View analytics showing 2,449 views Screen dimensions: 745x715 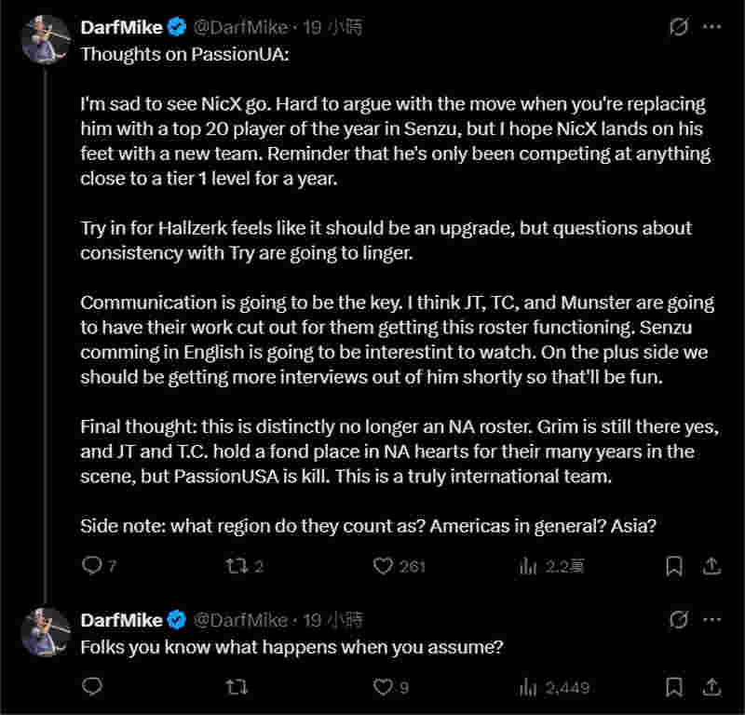[528, 687]
